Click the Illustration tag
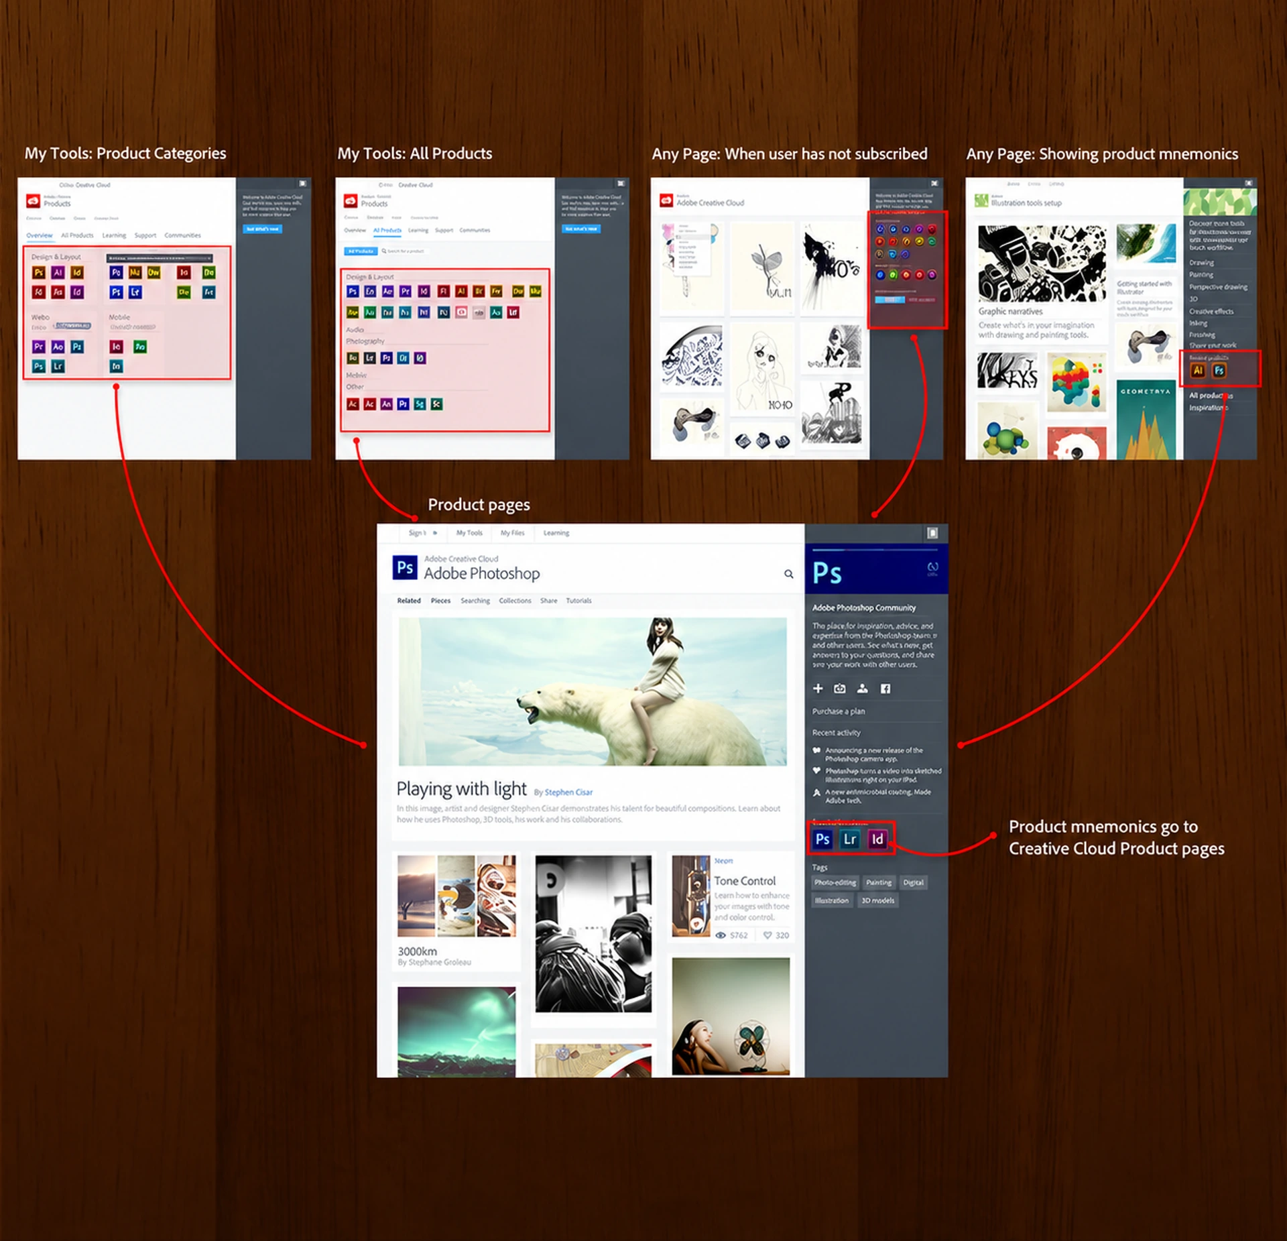The width and height of the screenshot is (1287, 1241). 832,901
